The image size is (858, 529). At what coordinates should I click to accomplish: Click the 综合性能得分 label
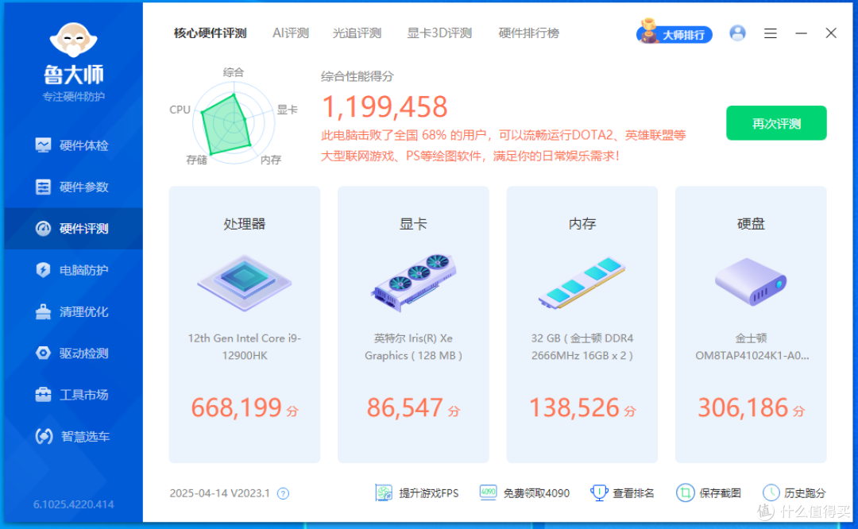click(357, 76)
